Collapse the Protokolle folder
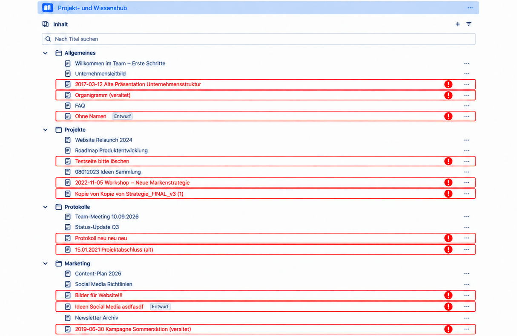The width and height of the screenshot is (517, 336). pyautogui.click(x=46, y=207)
